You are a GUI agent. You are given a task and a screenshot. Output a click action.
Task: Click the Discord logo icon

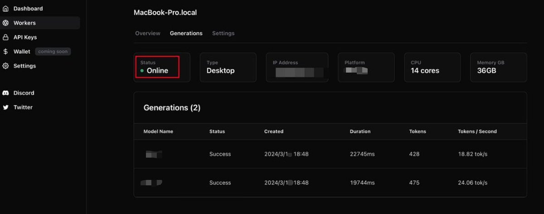(6, 93)
